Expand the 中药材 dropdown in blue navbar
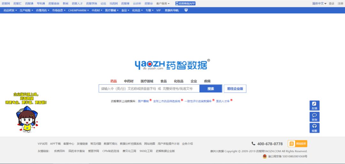The width and height of the screenshot is (345, 164). [x=97, y=10]
